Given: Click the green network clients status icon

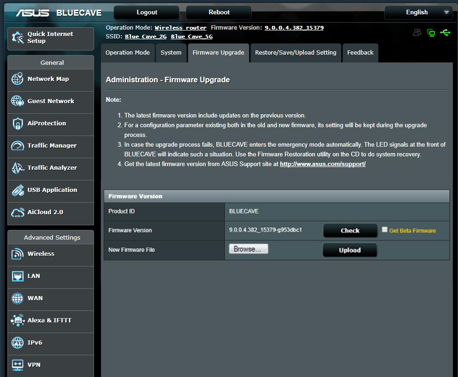Looking at the screenshot, I should click(431, 33).
